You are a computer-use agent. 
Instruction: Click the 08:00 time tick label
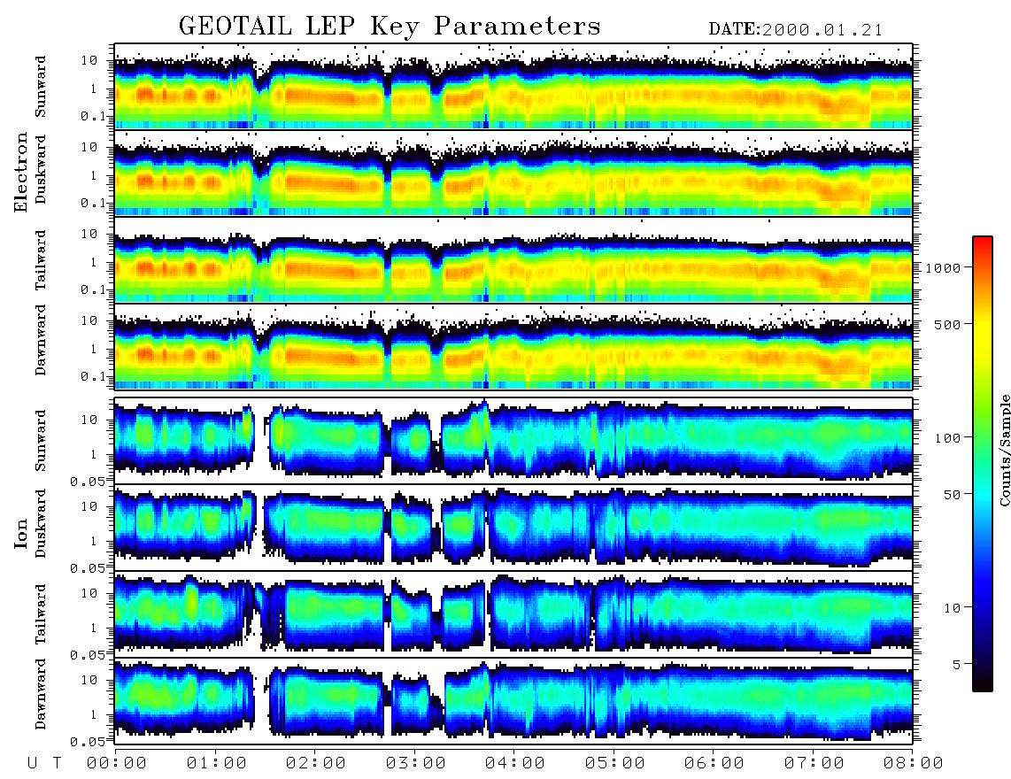(x=914, y=764)
